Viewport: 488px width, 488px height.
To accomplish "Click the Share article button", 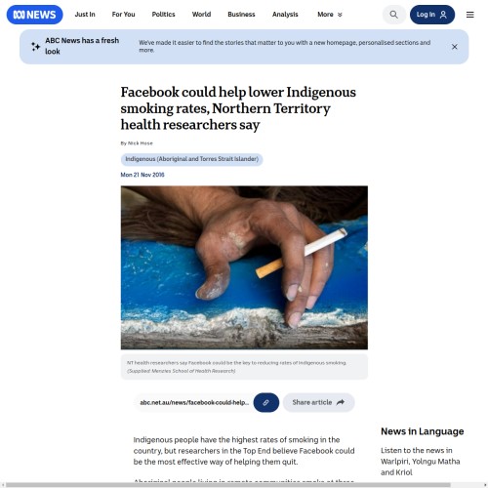I will coord(318,402).
